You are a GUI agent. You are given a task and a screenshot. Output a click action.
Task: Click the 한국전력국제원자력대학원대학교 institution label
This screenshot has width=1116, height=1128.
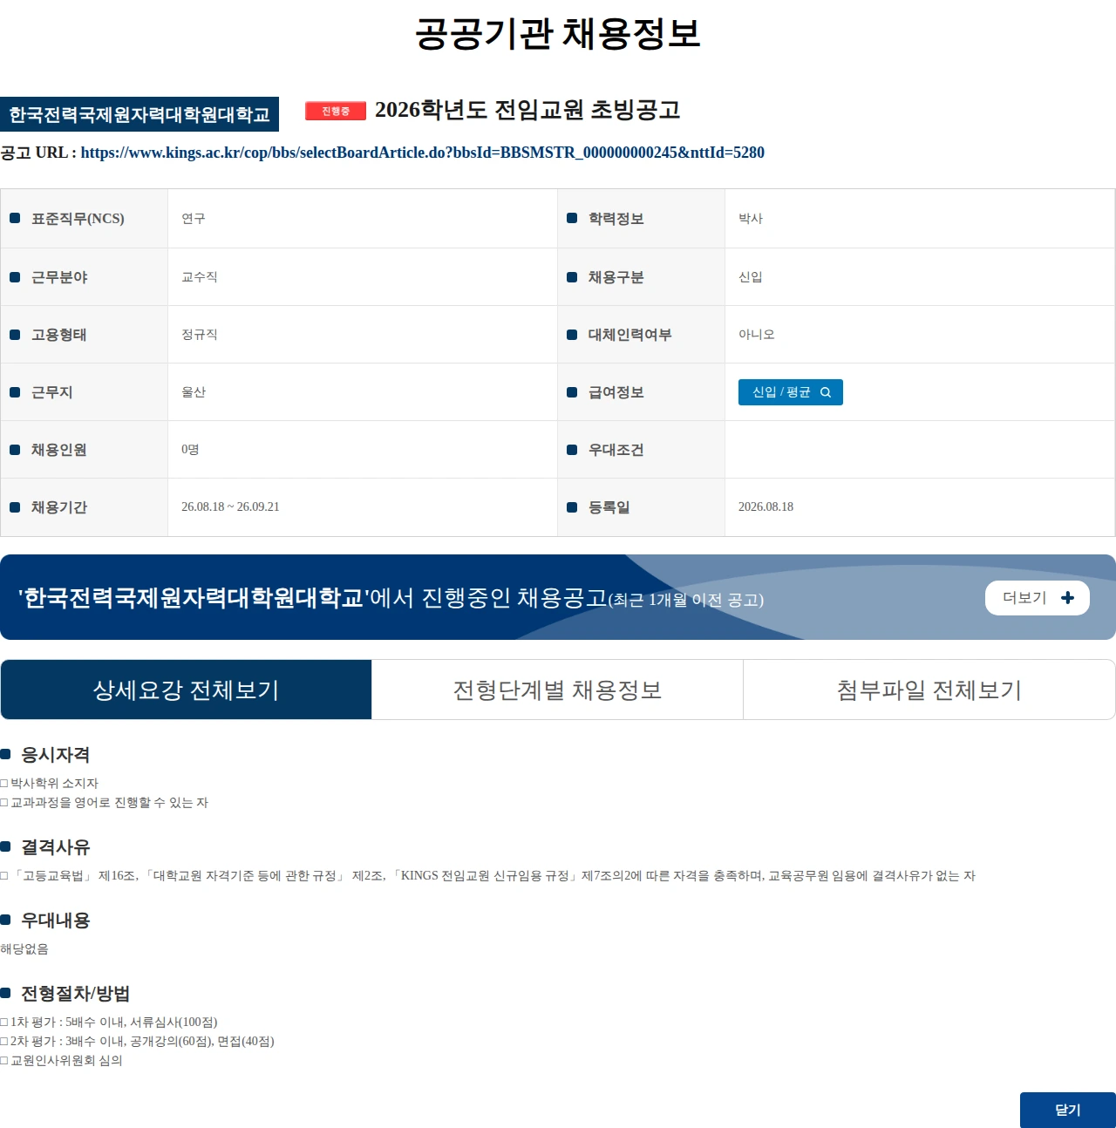point(139,114)
